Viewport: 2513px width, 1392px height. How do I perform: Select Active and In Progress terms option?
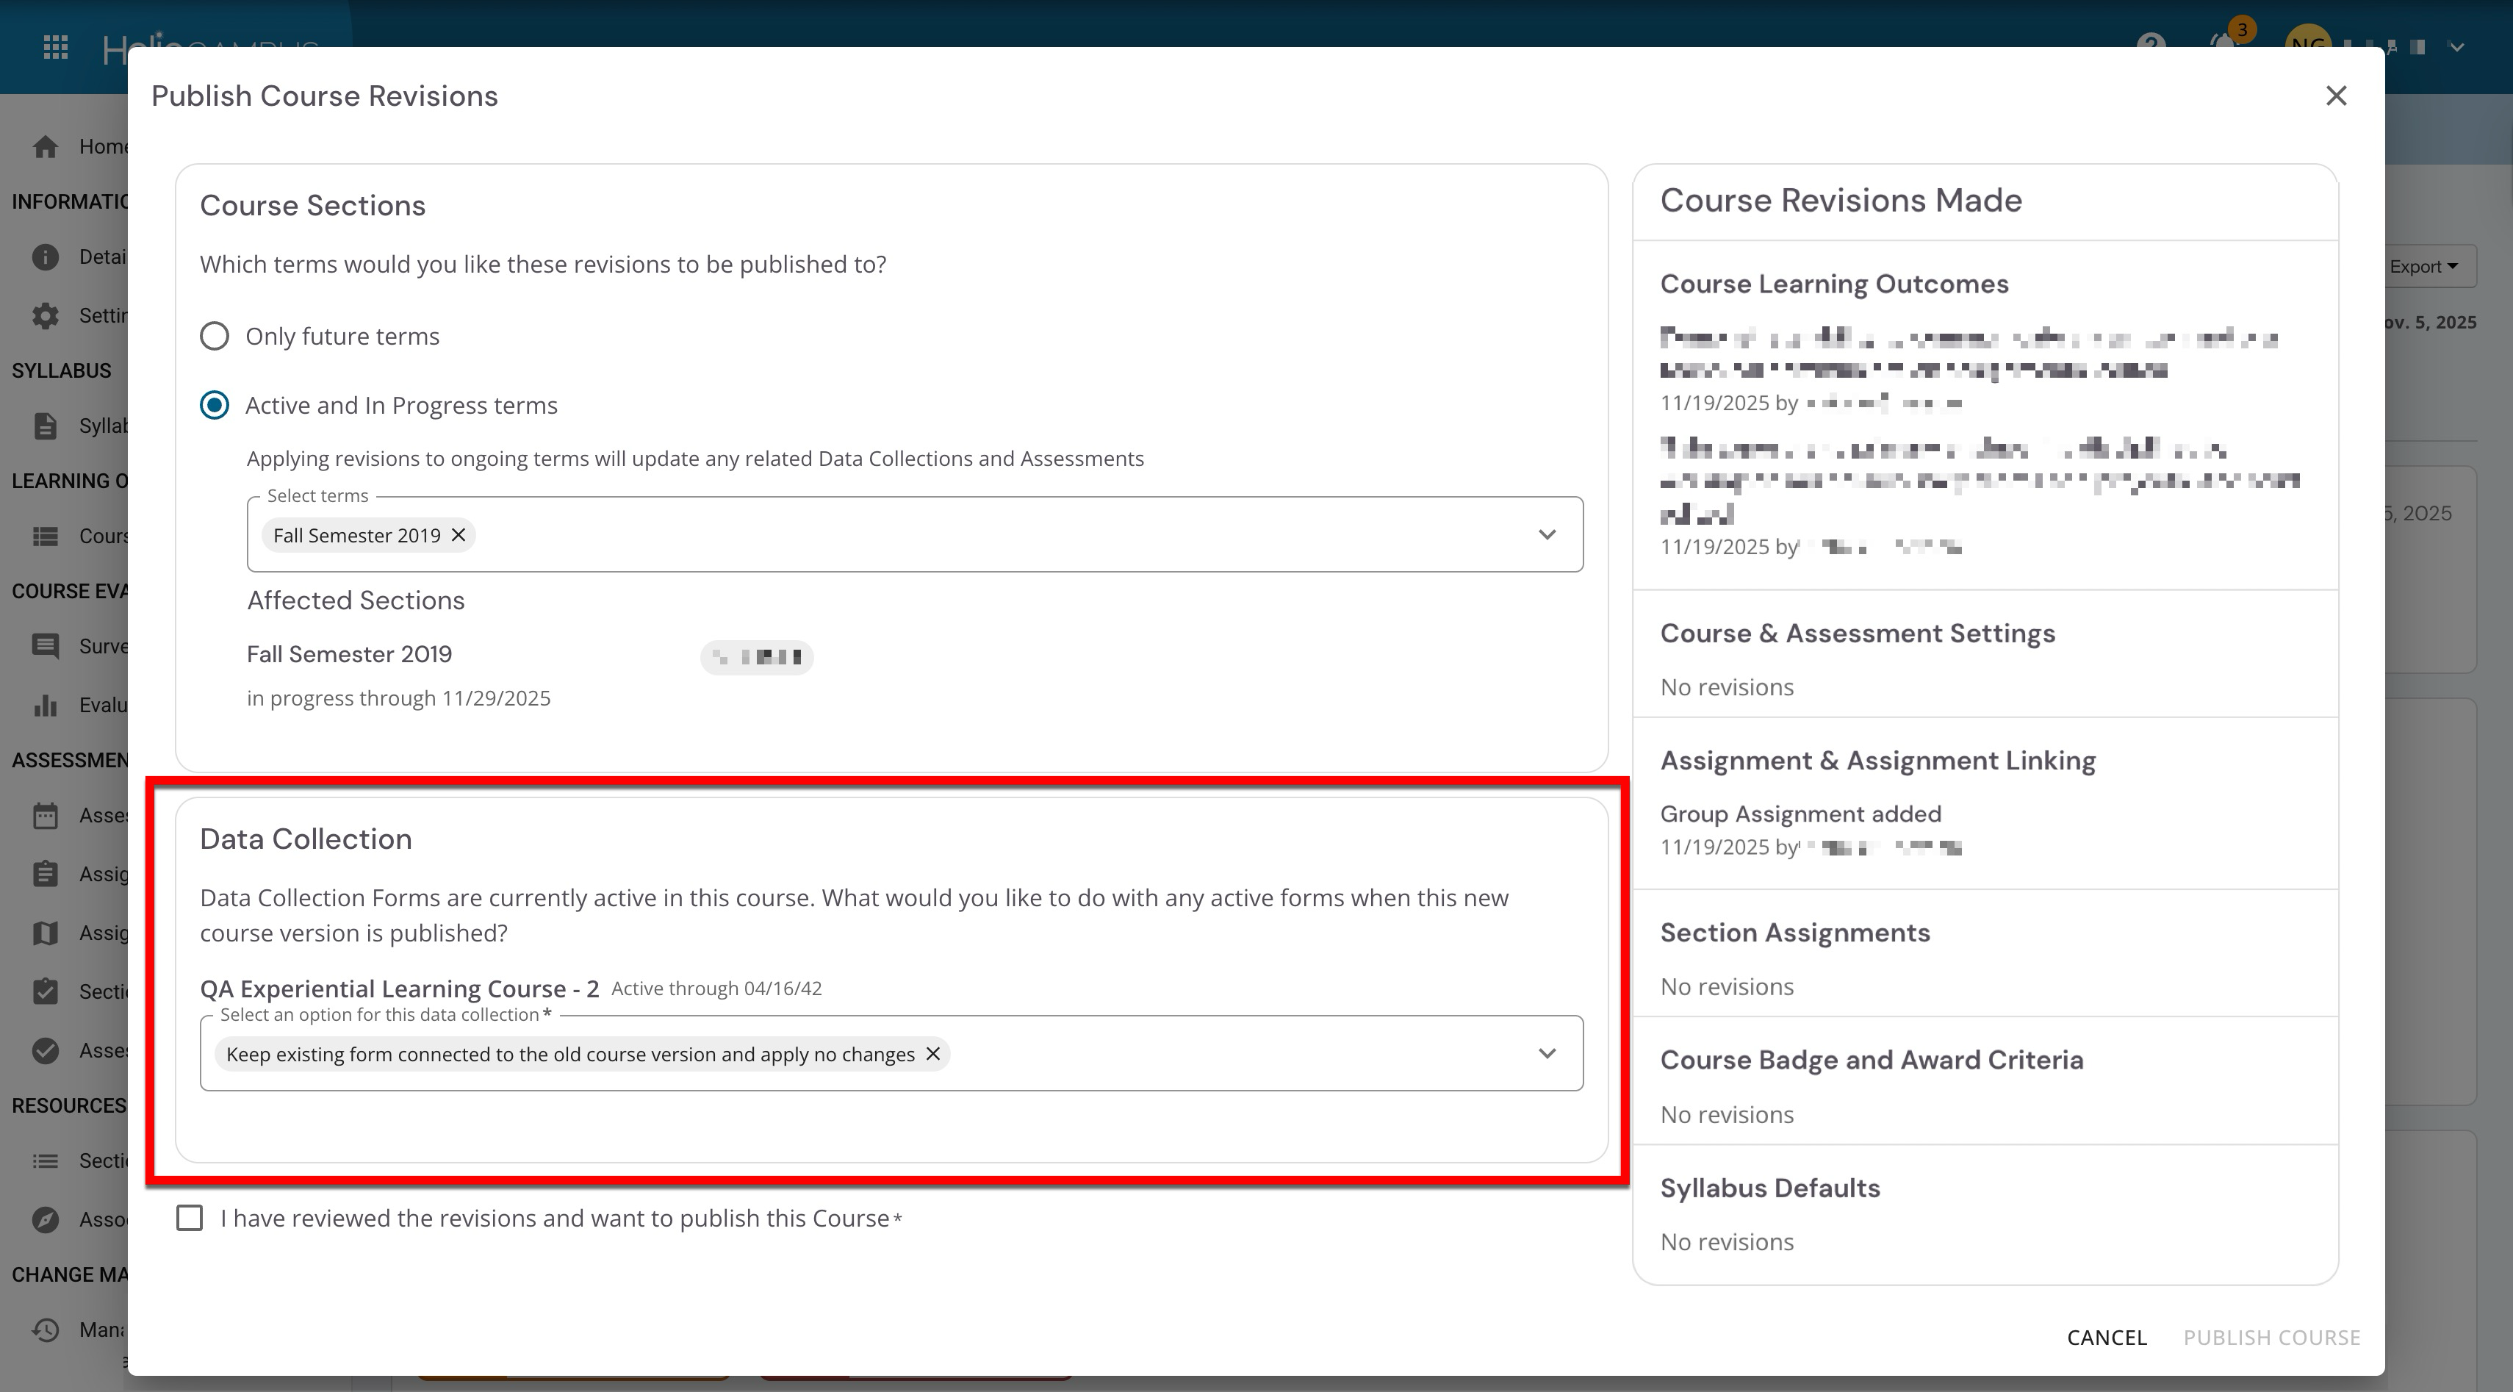point(215,405)
